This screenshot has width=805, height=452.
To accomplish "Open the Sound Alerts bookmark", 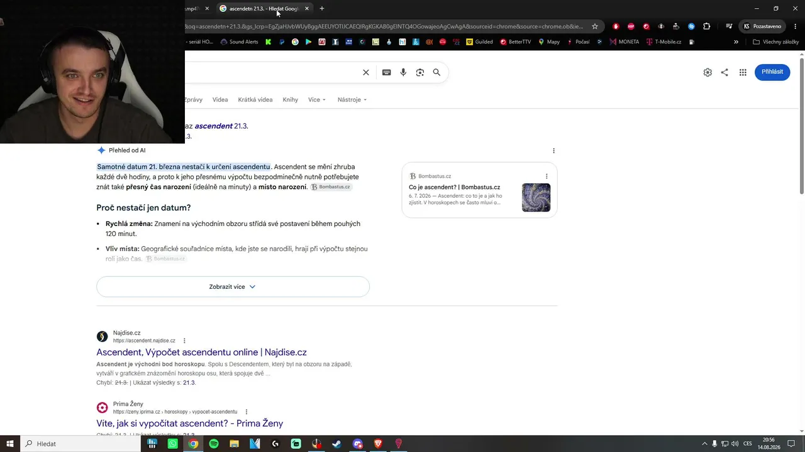I will point(240,42).
